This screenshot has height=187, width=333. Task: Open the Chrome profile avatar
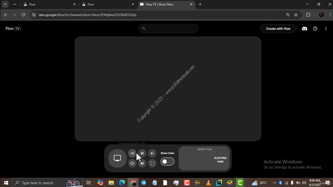click(321, 15)
